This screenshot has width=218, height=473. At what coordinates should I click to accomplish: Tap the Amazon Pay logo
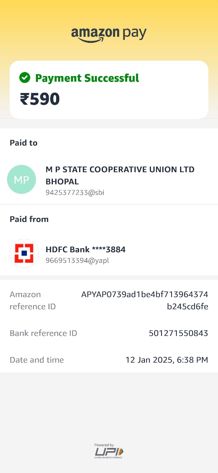click(x=109, y=35)
